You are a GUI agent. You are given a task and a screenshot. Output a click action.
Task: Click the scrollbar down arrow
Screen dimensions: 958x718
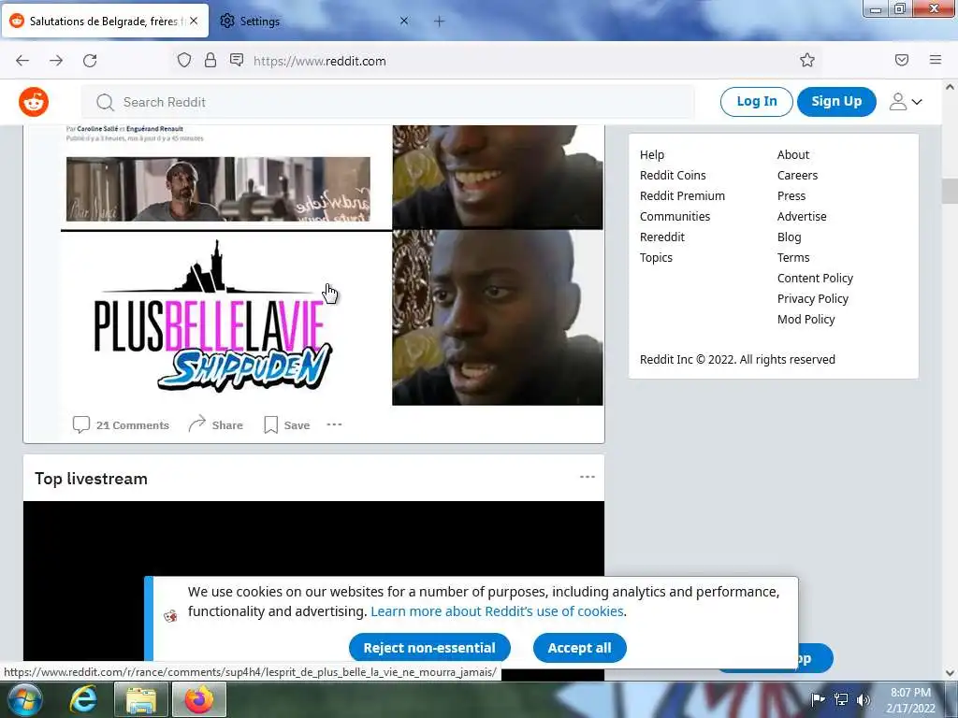(950, 673)
